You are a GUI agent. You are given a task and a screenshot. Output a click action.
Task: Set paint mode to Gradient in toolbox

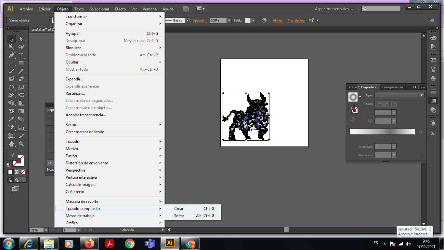pos(17,172)
